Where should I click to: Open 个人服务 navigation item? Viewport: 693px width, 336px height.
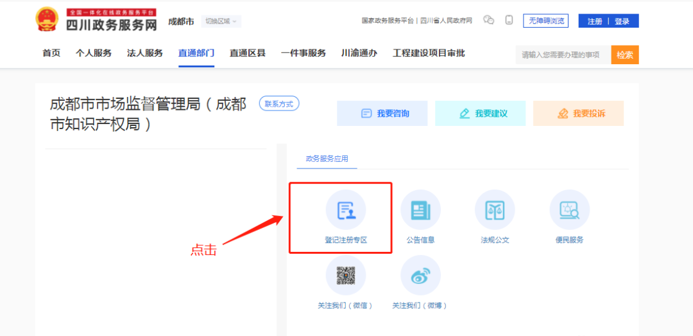[x=93, y=53]
